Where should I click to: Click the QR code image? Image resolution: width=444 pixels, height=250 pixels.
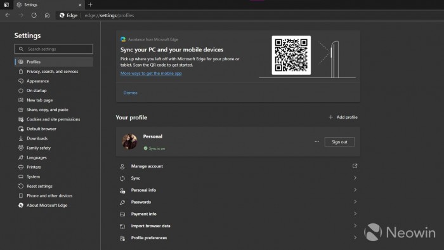(x=291, y=55)
